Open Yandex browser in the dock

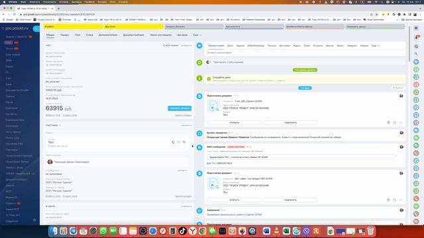click(x=193, y=231)
